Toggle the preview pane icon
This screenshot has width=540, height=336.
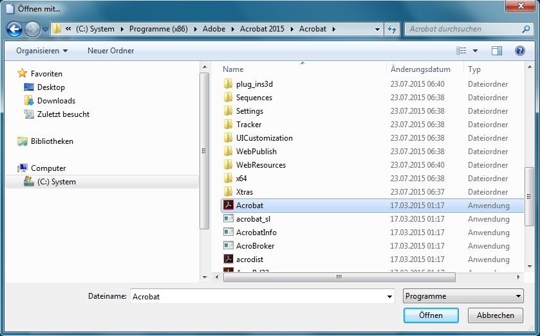pos(496,51)
